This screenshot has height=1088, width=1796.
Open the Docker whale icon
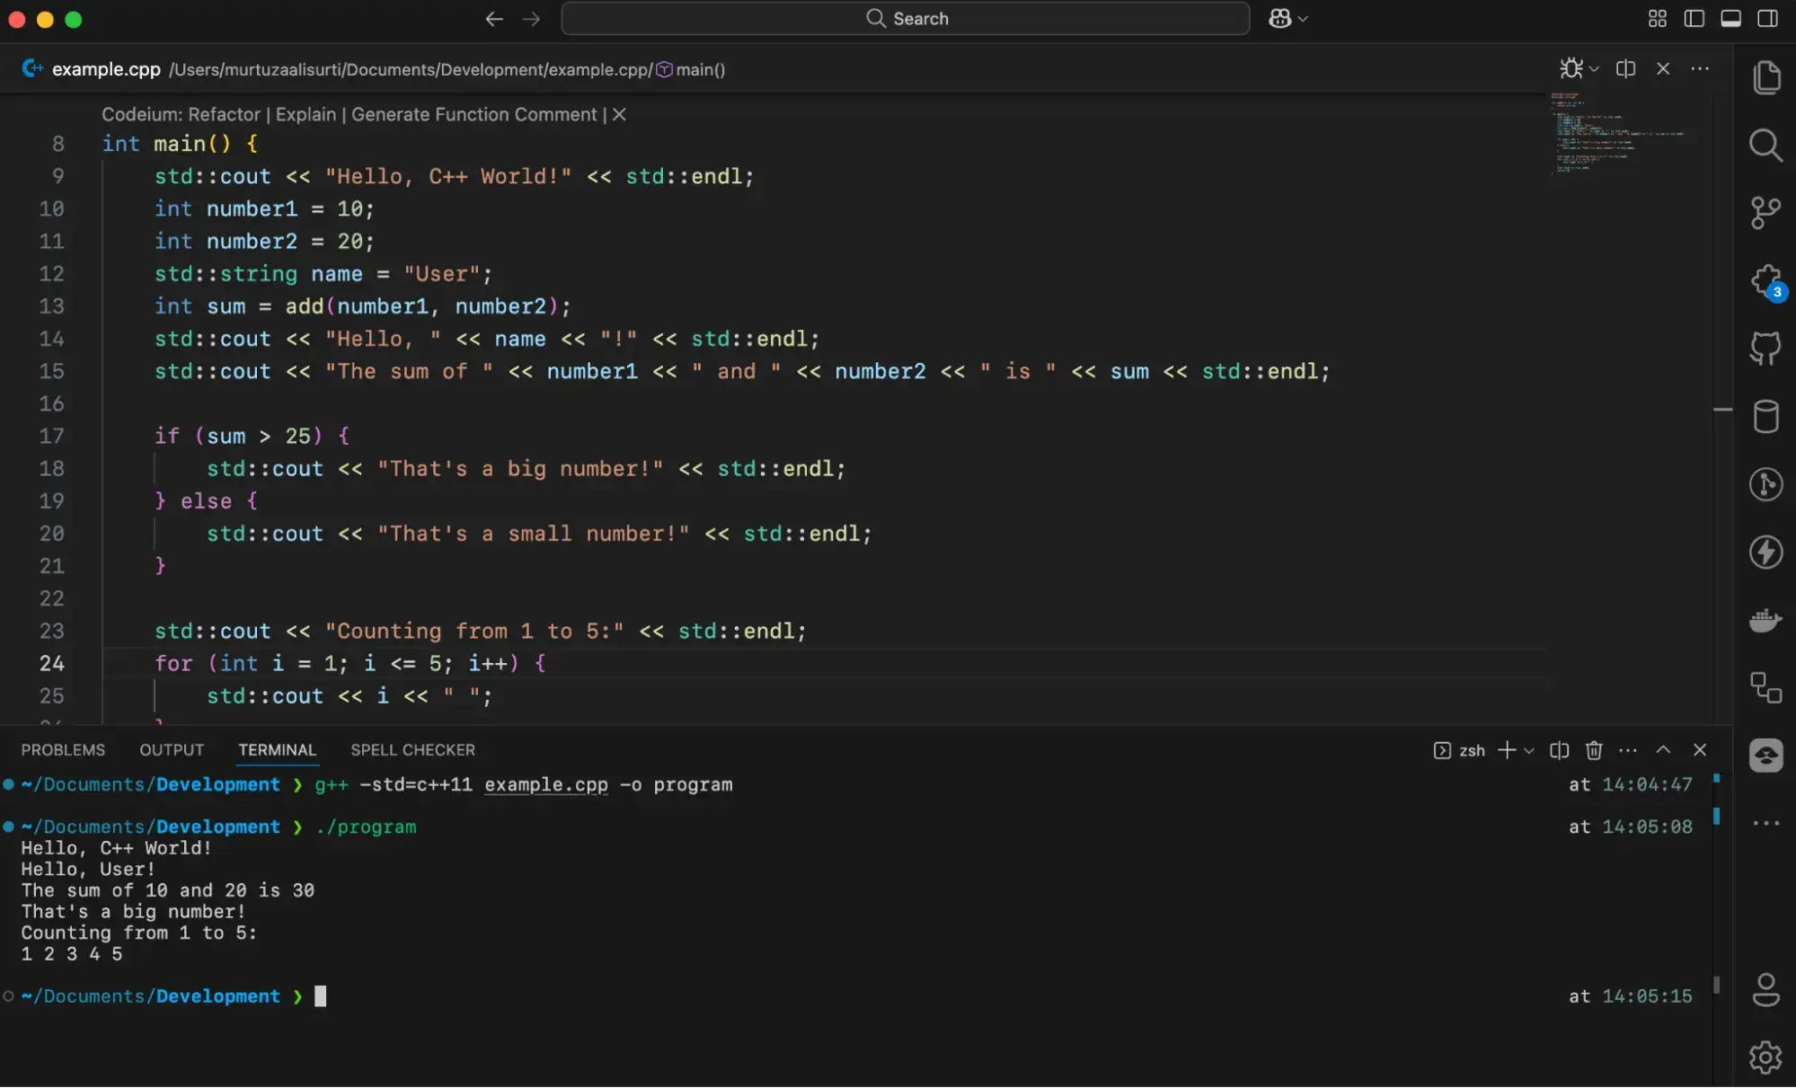click(x=1766, y=620)
